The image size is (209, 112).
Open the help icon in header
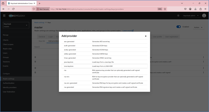[x=178, y=16]
